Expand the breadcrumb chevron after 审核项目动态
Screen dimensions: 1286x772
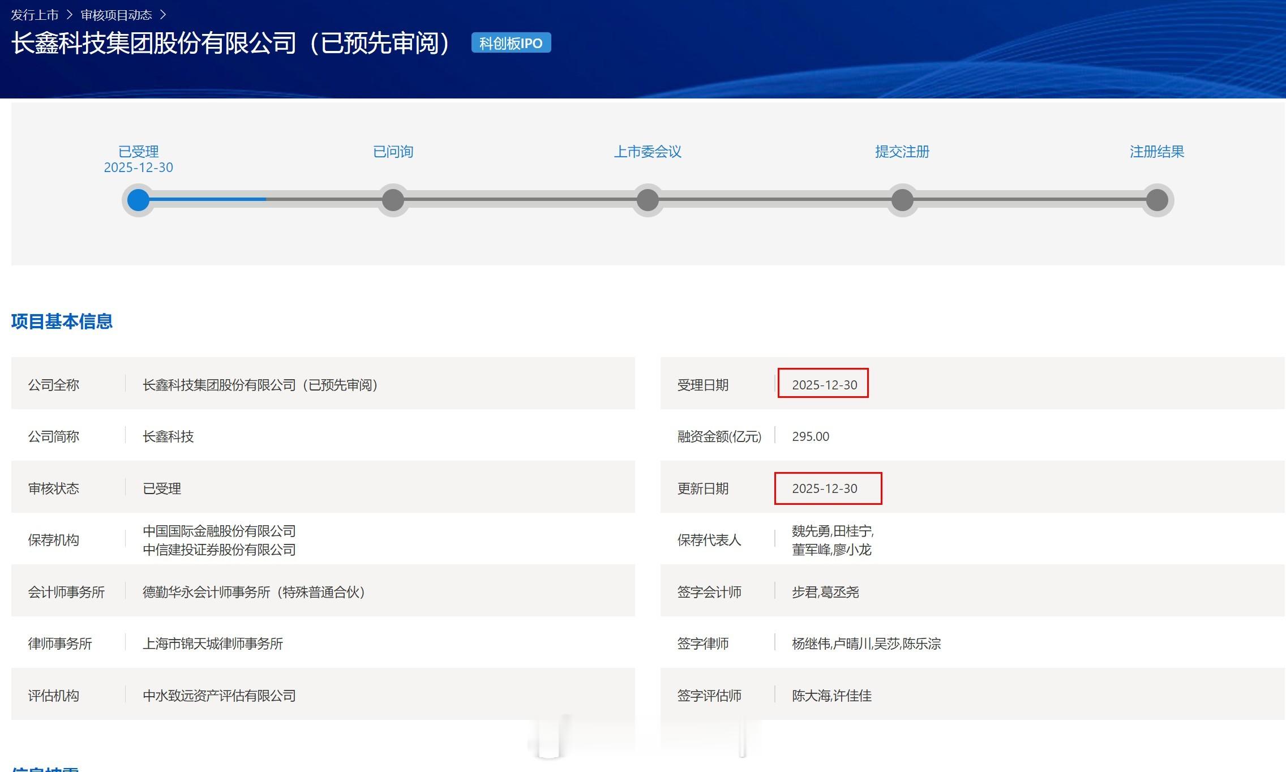(164, 15)
